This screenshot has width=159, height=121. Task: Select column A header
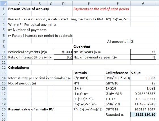(x=19, y=3)
